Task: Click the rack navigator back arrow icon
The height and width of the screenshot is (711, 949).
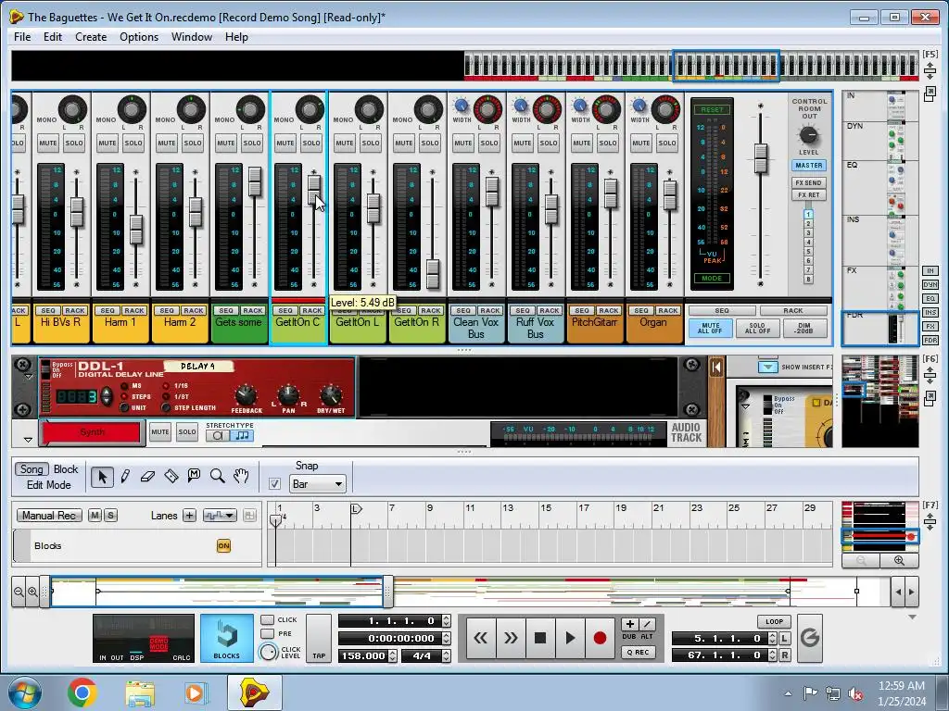Action: [x=716, y=367]
